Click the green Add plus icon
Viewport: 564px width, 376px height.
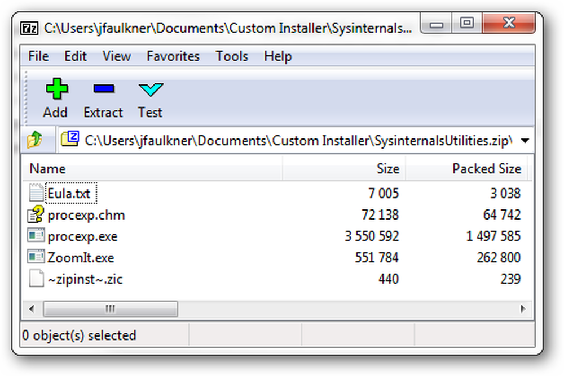pos(57,88)
